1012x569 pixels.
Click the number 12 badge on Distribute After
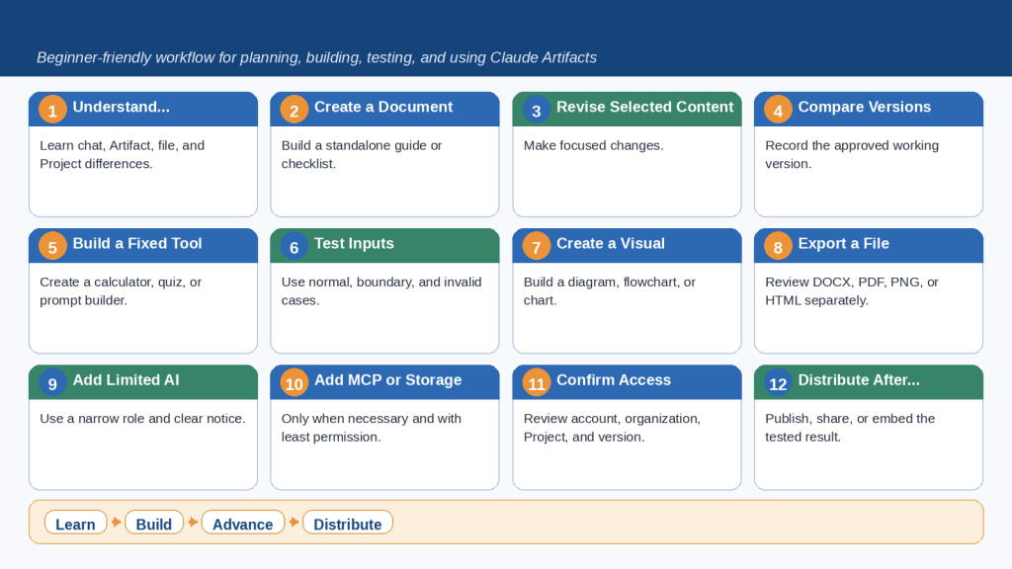778,383
